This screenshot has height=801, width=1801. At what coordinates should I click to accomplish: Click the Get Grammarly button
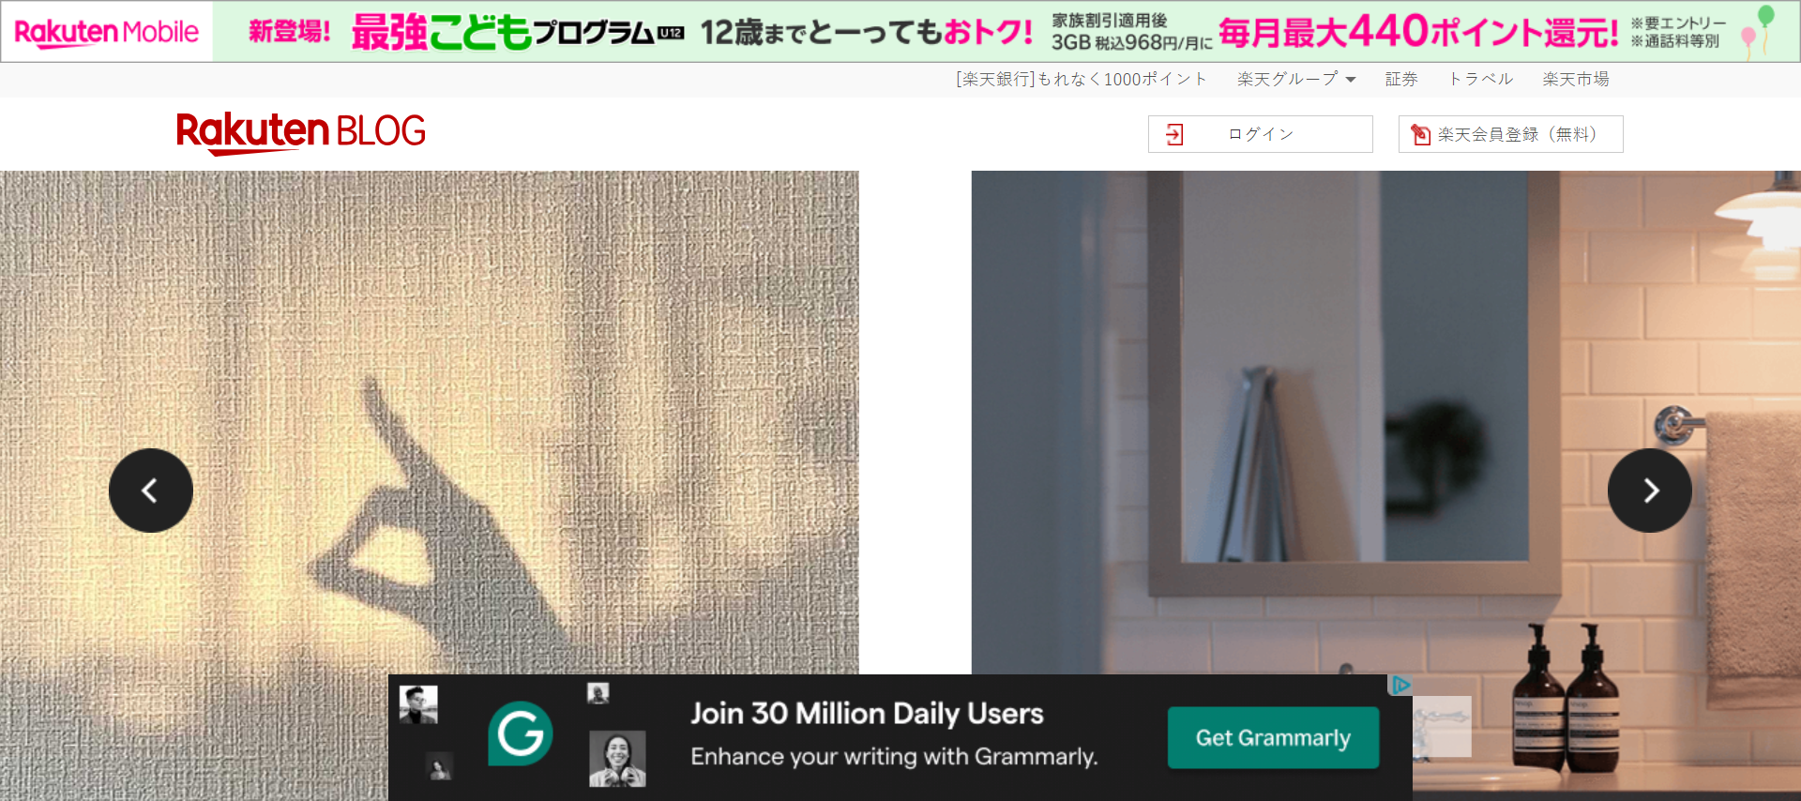(x=1273, y=738)
